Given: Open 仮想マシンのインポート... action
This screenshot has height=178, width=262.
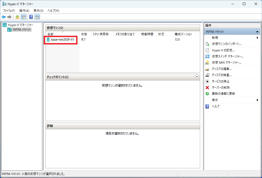Looking at the screenshot, I should [x=226, y=44].
